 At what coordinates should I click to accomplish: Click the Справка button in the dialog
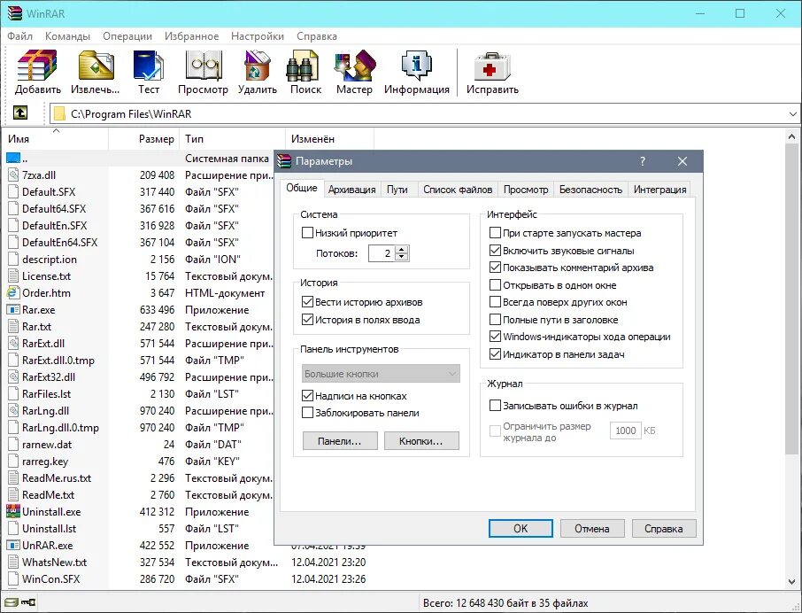point(663,529)
